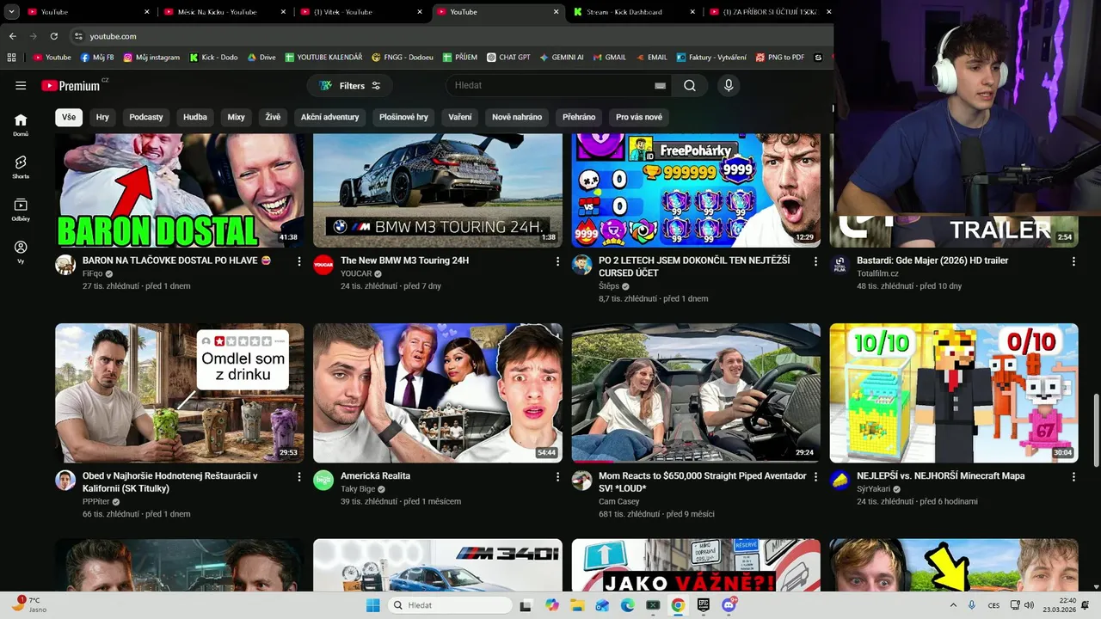
Task: Select the Živě filter chip
Action: [273, 117]
